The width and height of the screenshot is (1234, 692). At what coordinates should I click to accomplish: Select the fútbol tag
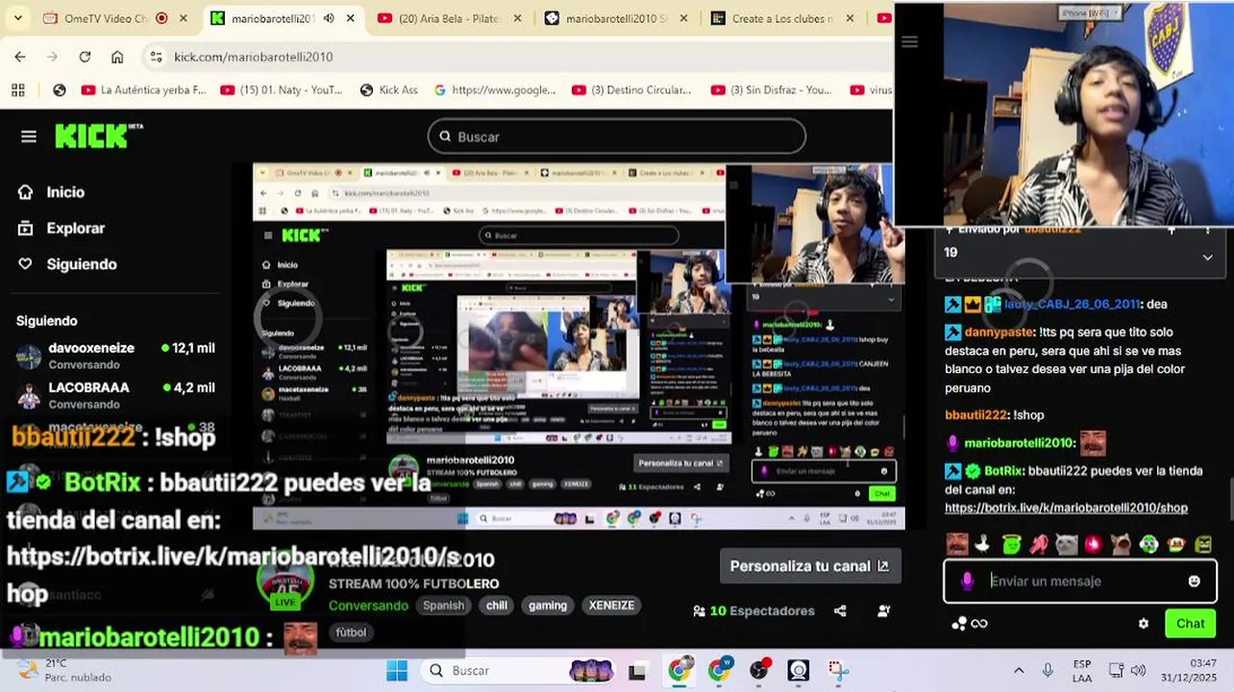[351, 632]
